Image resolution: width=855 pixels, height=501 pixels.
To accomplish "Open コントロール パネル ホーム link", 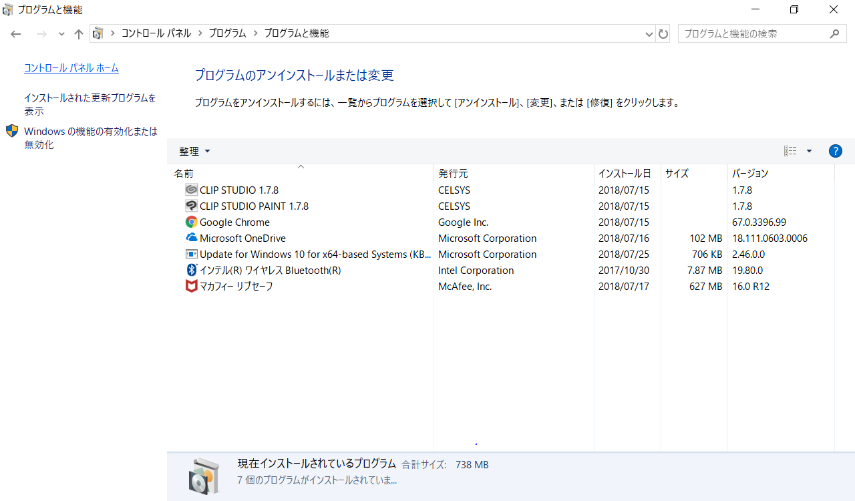I will pos(71,68).
